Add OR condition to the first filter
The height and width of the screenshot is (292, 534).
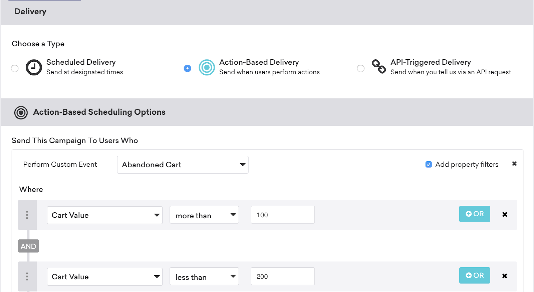[x=475, y=214]
